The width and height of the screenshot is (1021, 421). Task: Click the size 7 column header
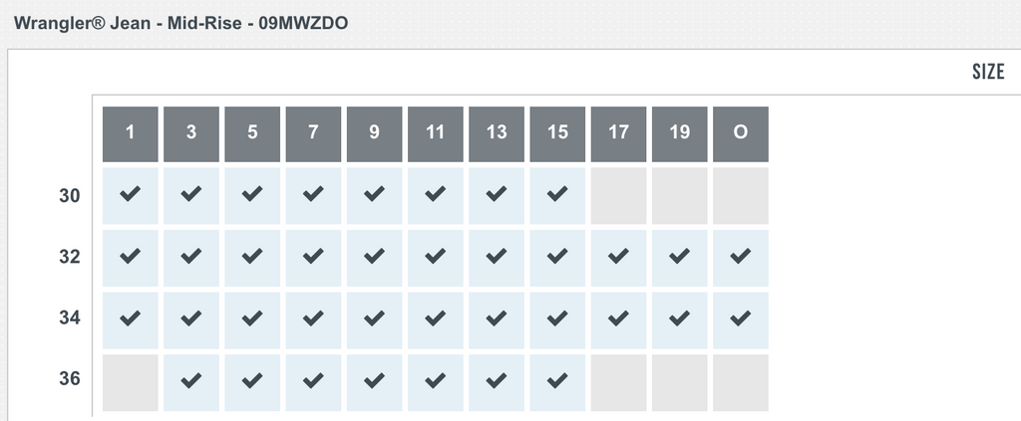point(313,133)
